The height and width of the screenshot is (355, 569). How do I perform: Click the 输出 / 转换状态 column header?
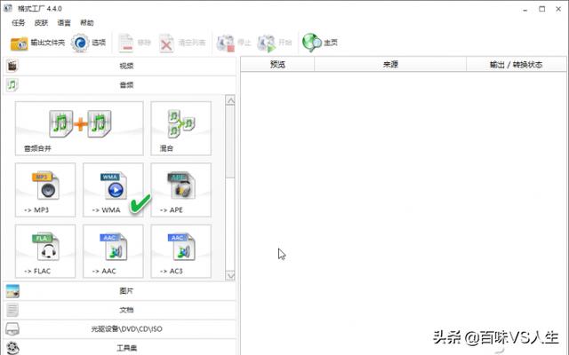(516, 65)
